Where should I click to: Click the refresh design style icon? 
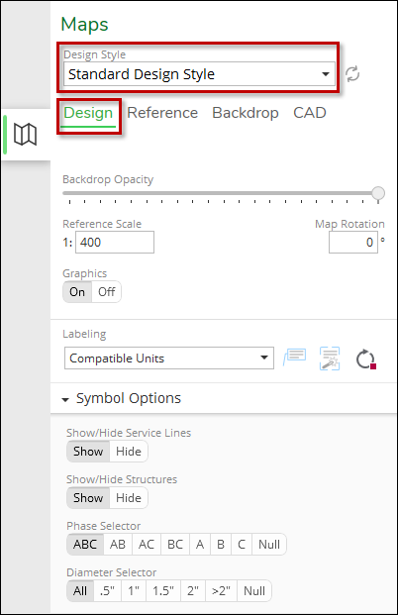352,74
